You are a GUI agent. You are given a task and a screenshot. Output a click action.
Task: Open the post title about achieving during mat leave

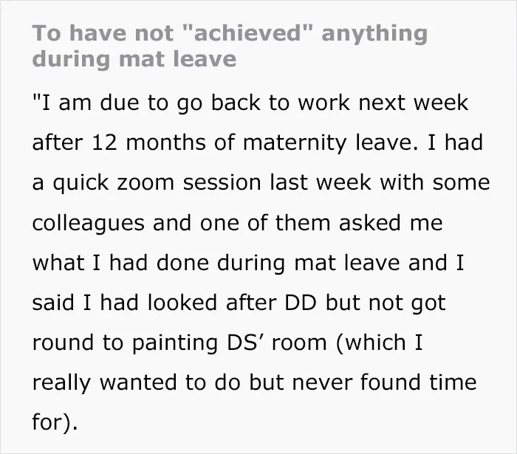[230, 46]
